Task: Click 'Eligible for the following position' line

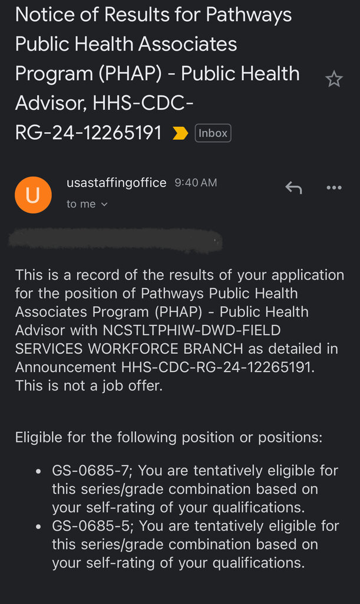Action: coord(169,437)
